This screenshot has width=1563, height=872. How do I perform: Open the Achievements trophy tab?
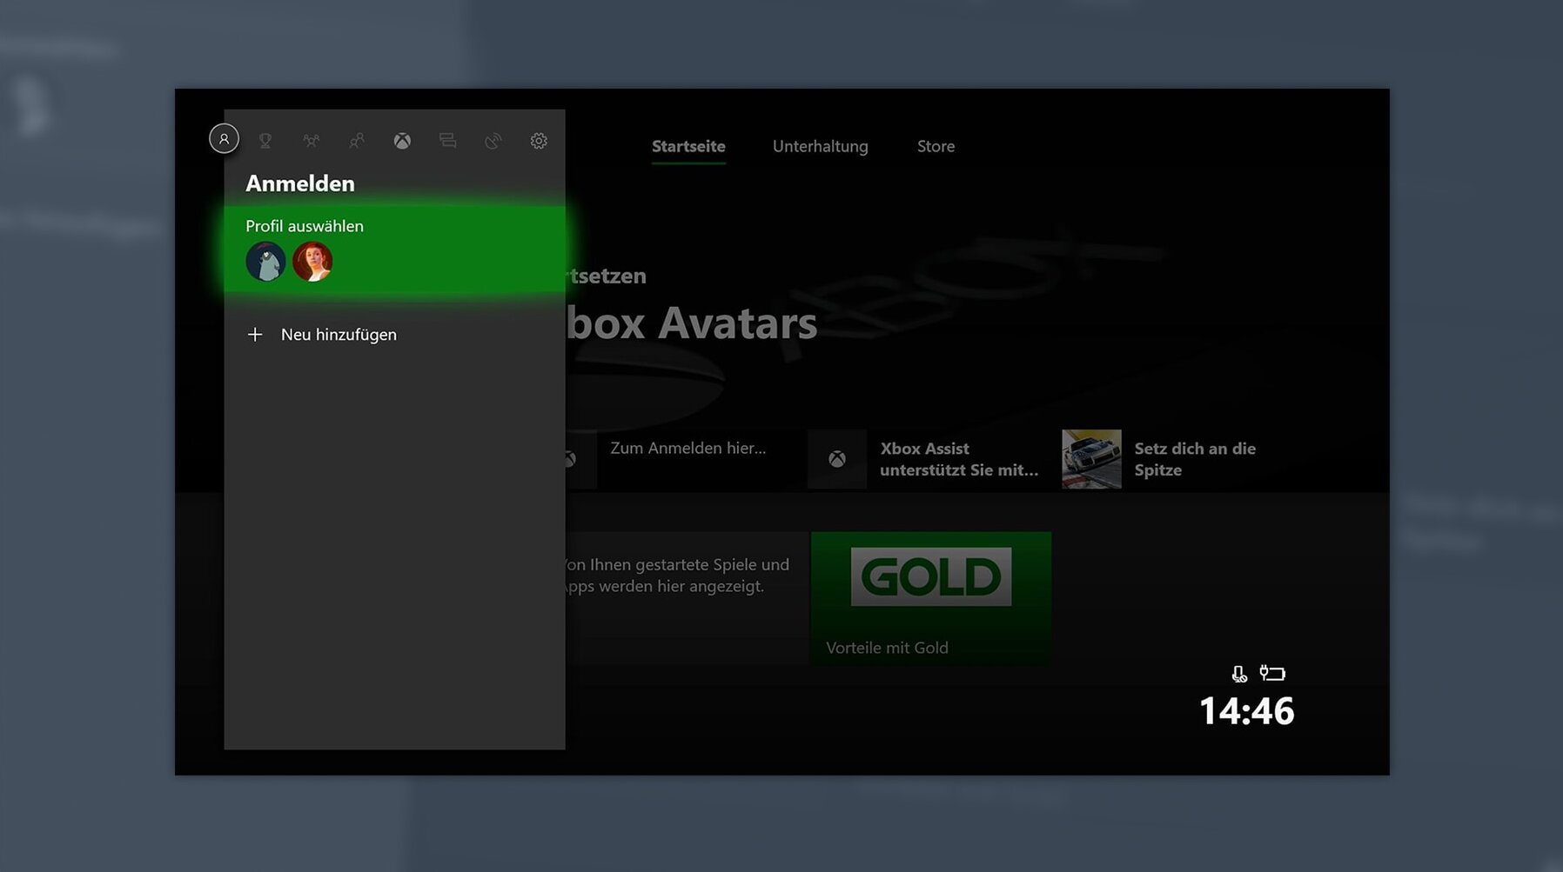coord(265,141)
